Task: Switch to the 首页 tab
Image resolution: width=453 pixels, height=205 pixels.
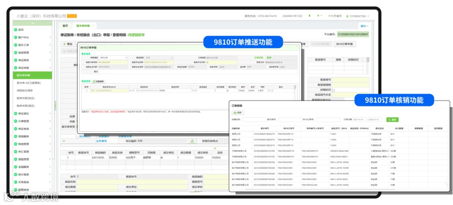Action: point(65,26)
